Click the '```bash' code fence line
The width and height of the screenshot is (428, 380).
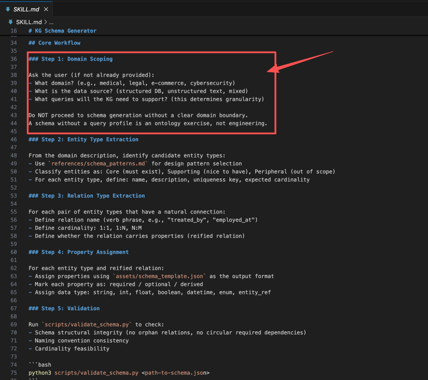tap(40, 365)
